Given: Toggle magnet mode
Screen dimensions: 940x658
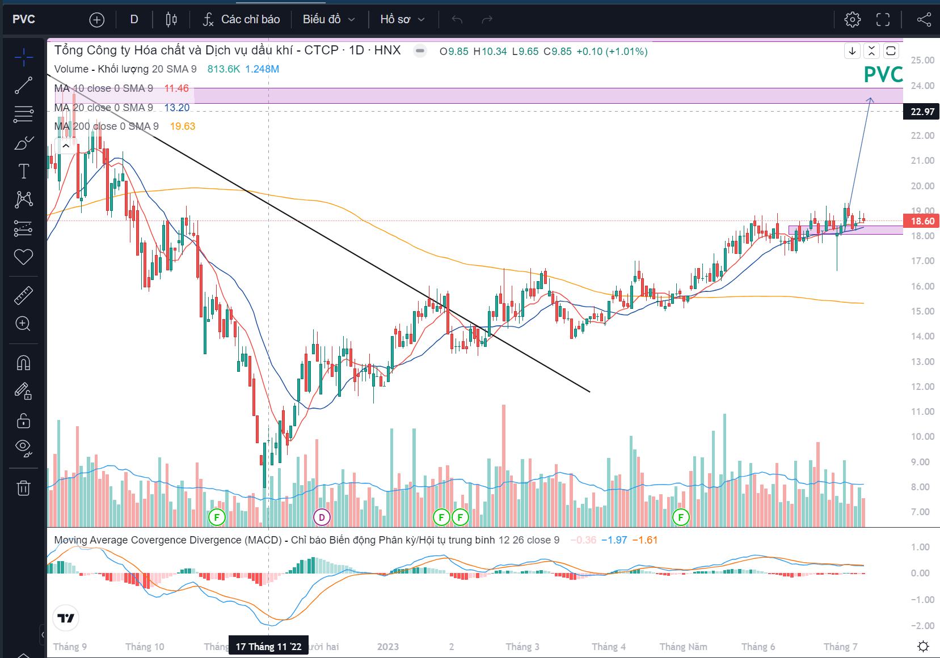Looking at the screenshot, I should (23, 363).
